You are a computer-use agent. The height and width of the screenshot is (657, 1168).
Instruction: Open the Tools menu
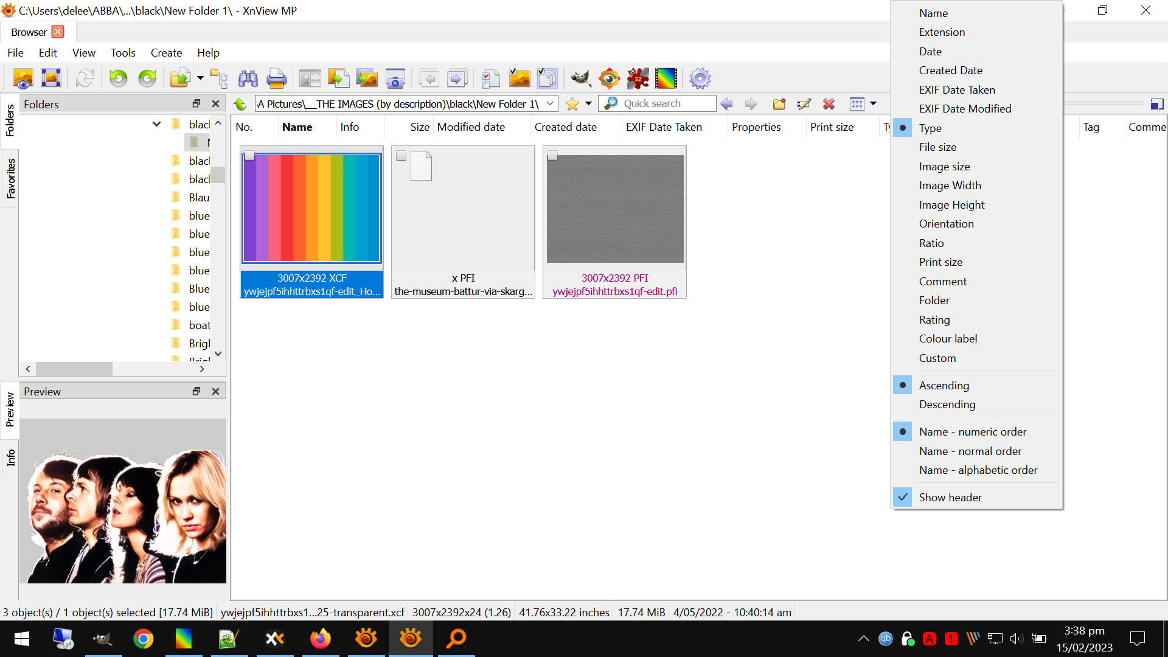tap(123, 53)
